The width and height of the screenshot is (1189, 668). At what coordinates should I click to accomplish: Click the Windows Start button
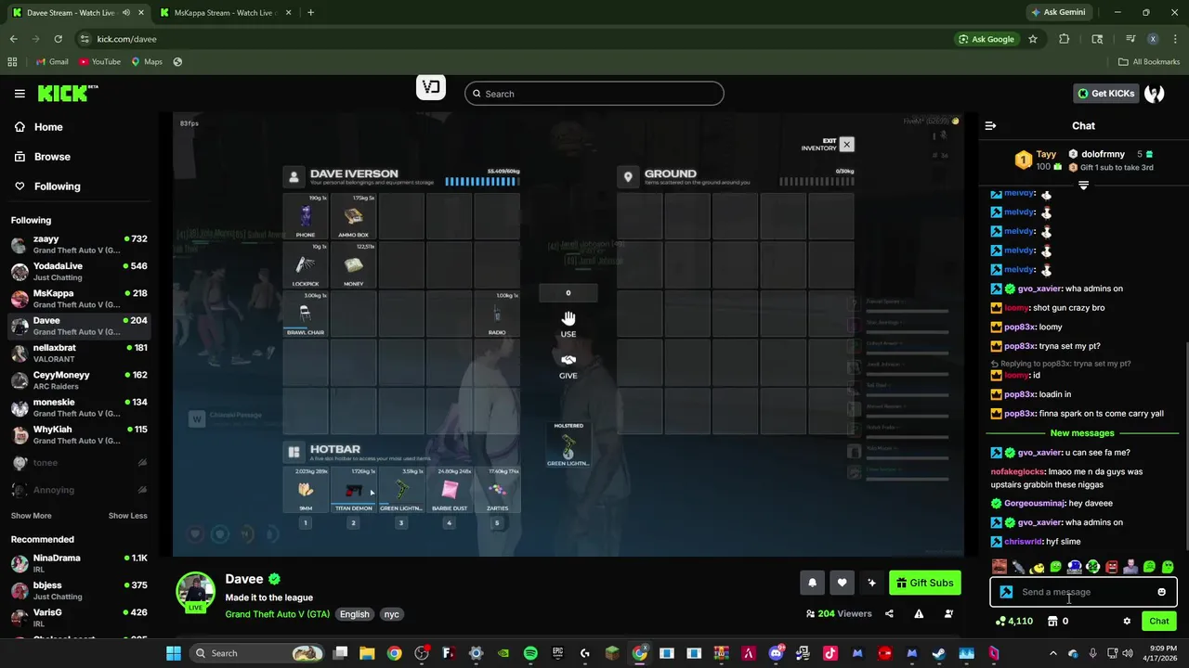(x=174, y=653)
